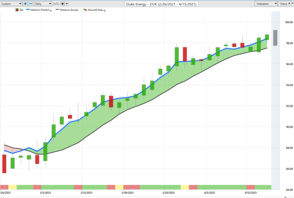Click the 100.00 price axis label

(x=289, y=22)
